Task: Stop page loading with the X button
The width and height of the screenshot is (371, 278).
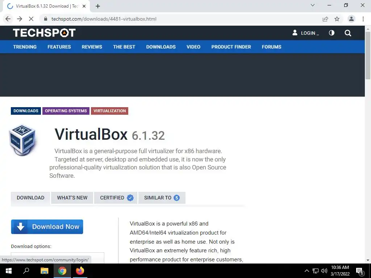Action: click(x=31, y=19)
